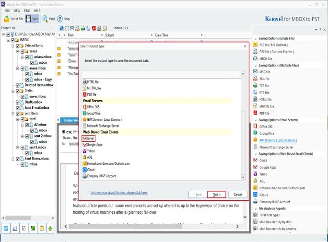Choose Yahoo icon in dialog list
Viewport: 328px width, 242px height.
click(x=84, y=151)
